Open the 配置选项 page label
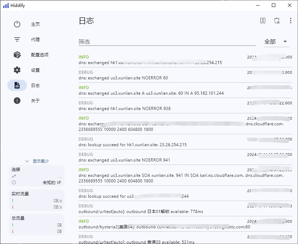Image resolution: width=298 pixels, height=244 pixels. 40,55
